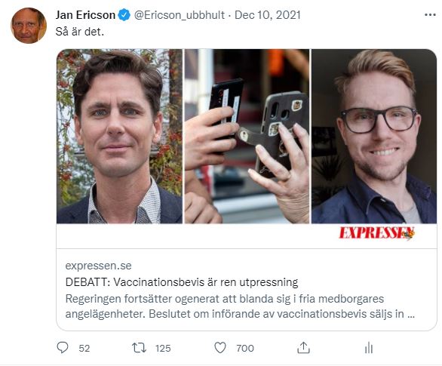View tweet analytics bar chart icon

pyautogui.click(x=369, y=348)
